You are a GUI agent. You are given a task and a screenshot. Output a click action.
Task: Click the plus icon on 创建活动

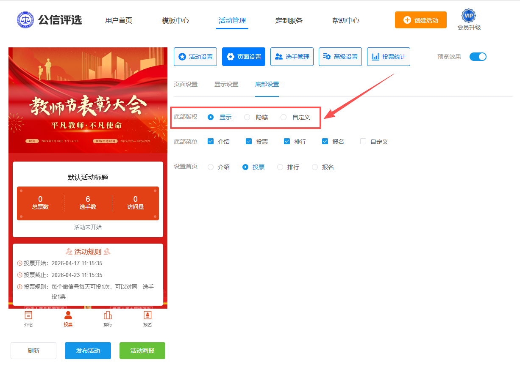[407, 20]
